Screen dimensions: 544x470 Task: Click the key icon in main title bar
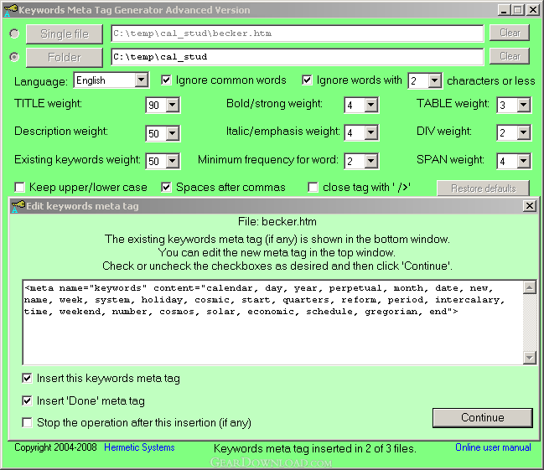click(x=10, y=10)
